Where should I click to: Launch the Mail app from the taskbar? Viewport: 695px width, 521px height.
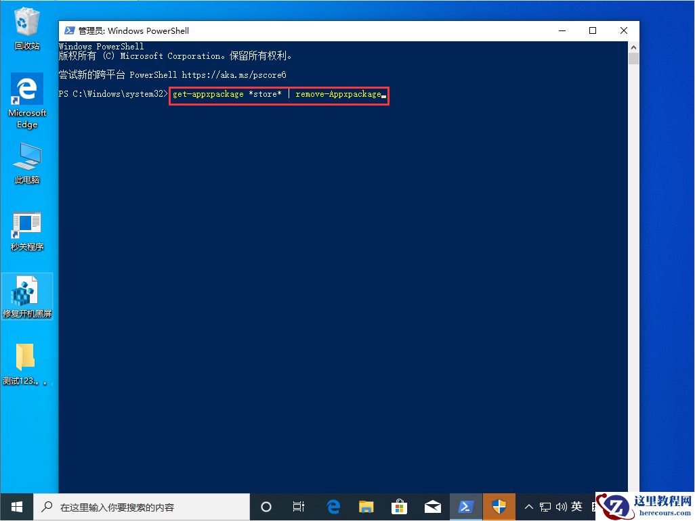click(x=433, y=506)
